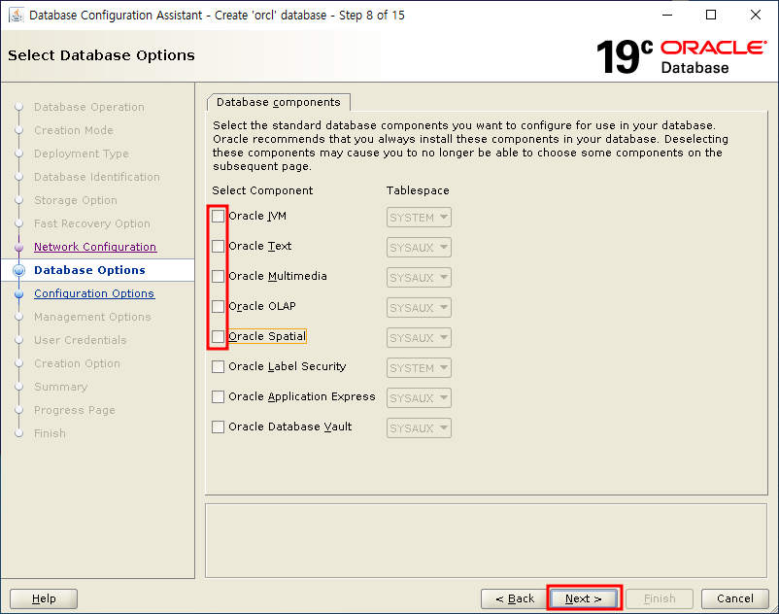
Task: Click the Java app icon in title bar
Action: pyautogui.click(x=16, y=15)
